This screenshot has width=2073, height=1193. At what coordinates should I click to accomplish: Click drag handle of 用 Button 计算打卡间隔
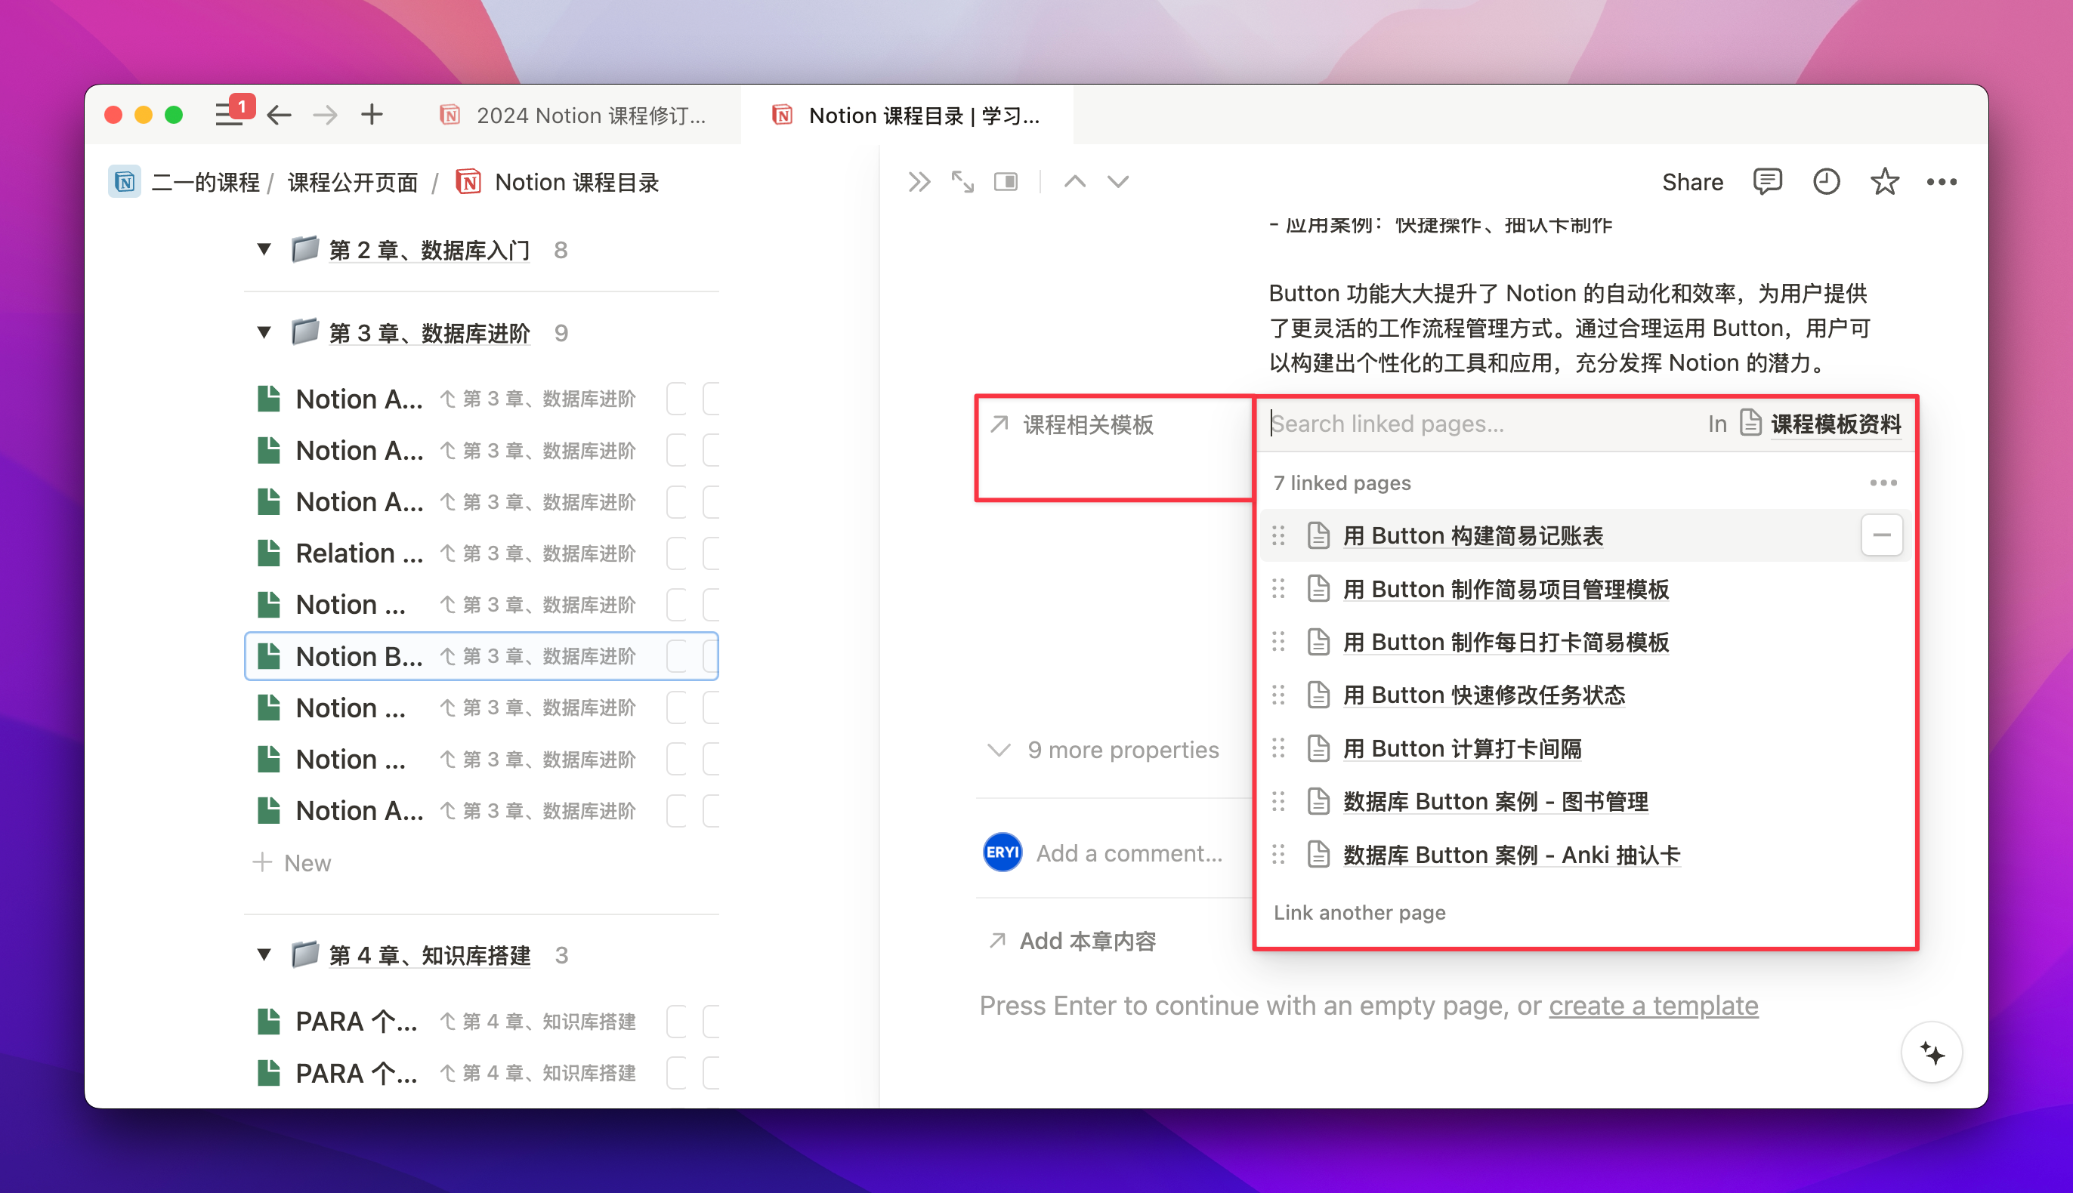[x=1278, y=748]
